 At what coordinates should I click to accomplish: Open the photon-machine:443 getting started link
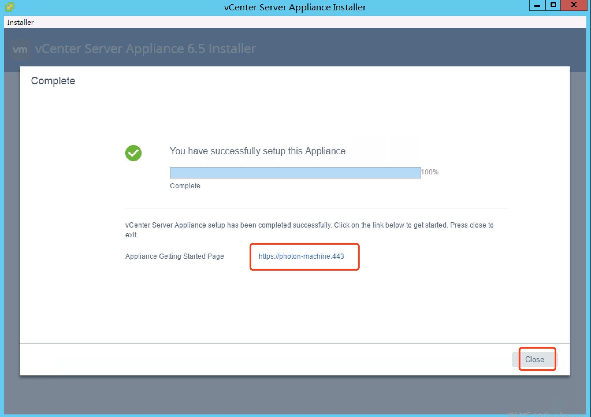coord(301,256)
